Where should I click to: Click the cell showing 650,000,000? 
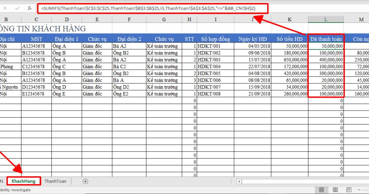click(x=289, y=60)
